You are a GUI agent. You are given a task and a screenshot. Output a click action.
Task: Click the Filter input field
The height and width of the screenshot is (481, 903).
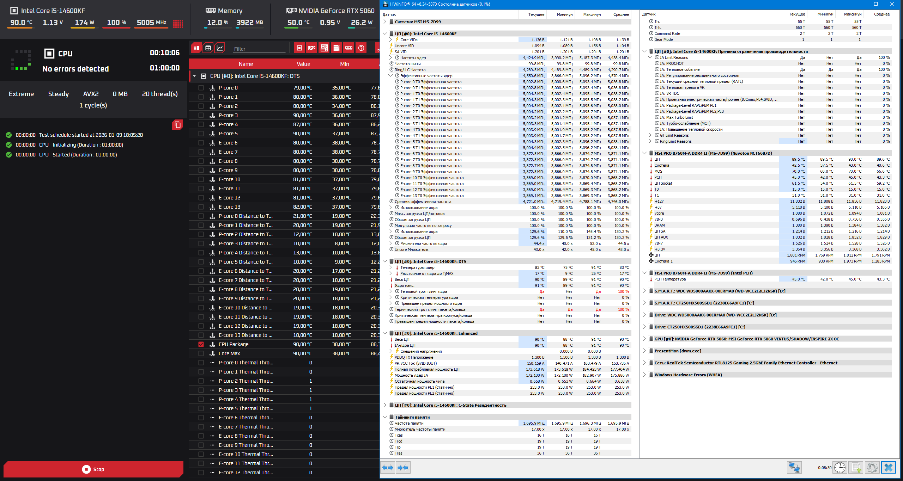(259, 49)
